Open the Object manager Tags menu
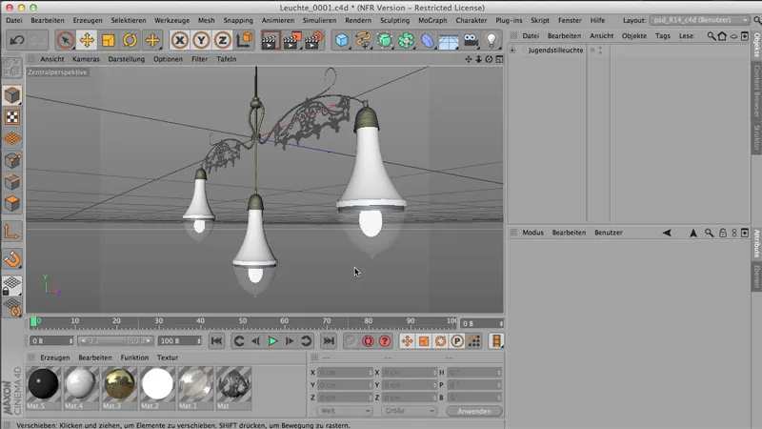Image resolution: width=762 pixels, height=429 pixels. point(662,36)
